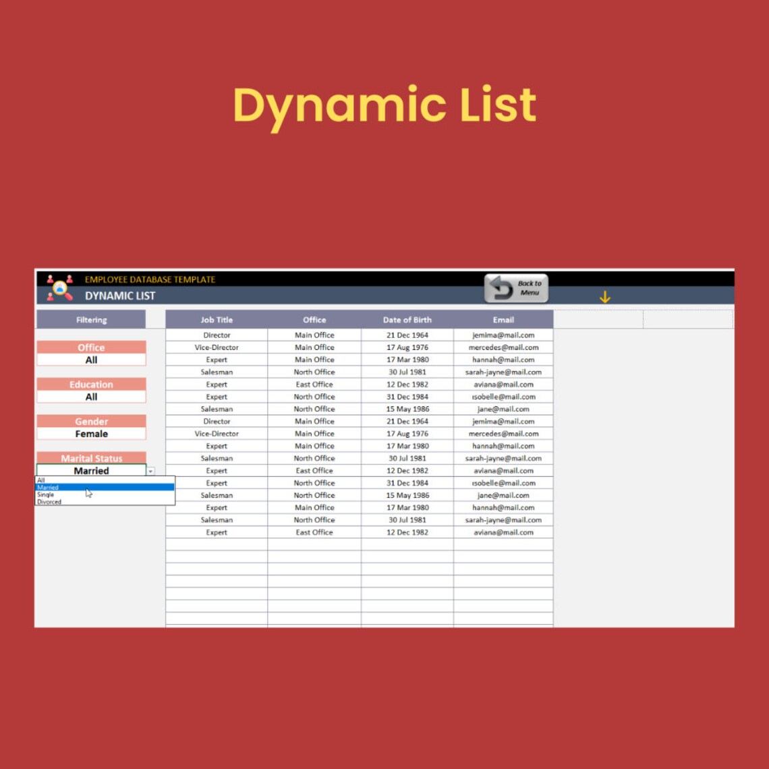Click the Gender filter value Female
Image resolution: width=769 pixels, height=769 pixels.
point(91,434)
